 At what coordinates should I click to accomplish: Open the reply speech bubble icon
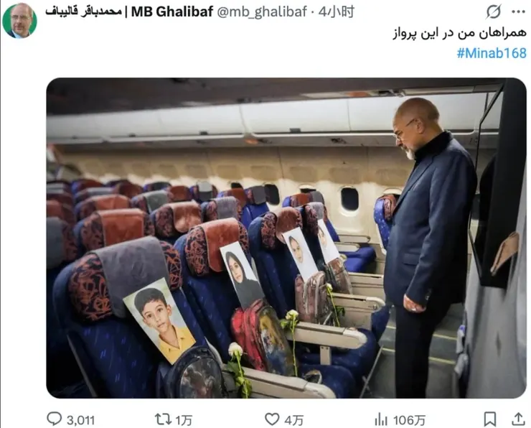tap(55, 419)
